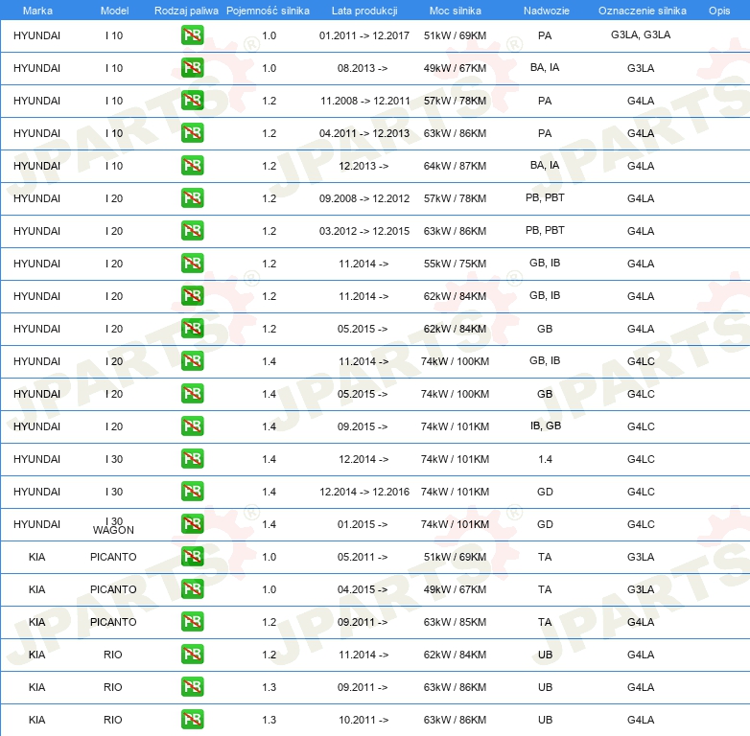
Task: Select date '04.2015 ->'
Action: click(363, 589)
